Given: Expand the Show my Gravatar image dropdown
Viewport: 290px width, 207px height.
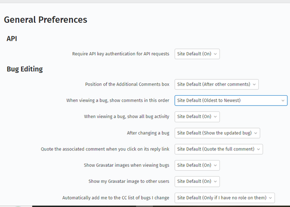Looking at the screenshot, I should click(x=197, y=182).
